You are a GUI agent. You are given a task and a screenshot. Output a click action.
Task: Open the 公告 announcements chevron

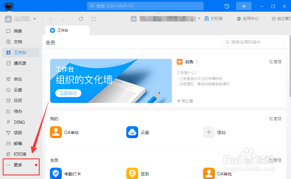pyautogui.click(x=197, y=62)
